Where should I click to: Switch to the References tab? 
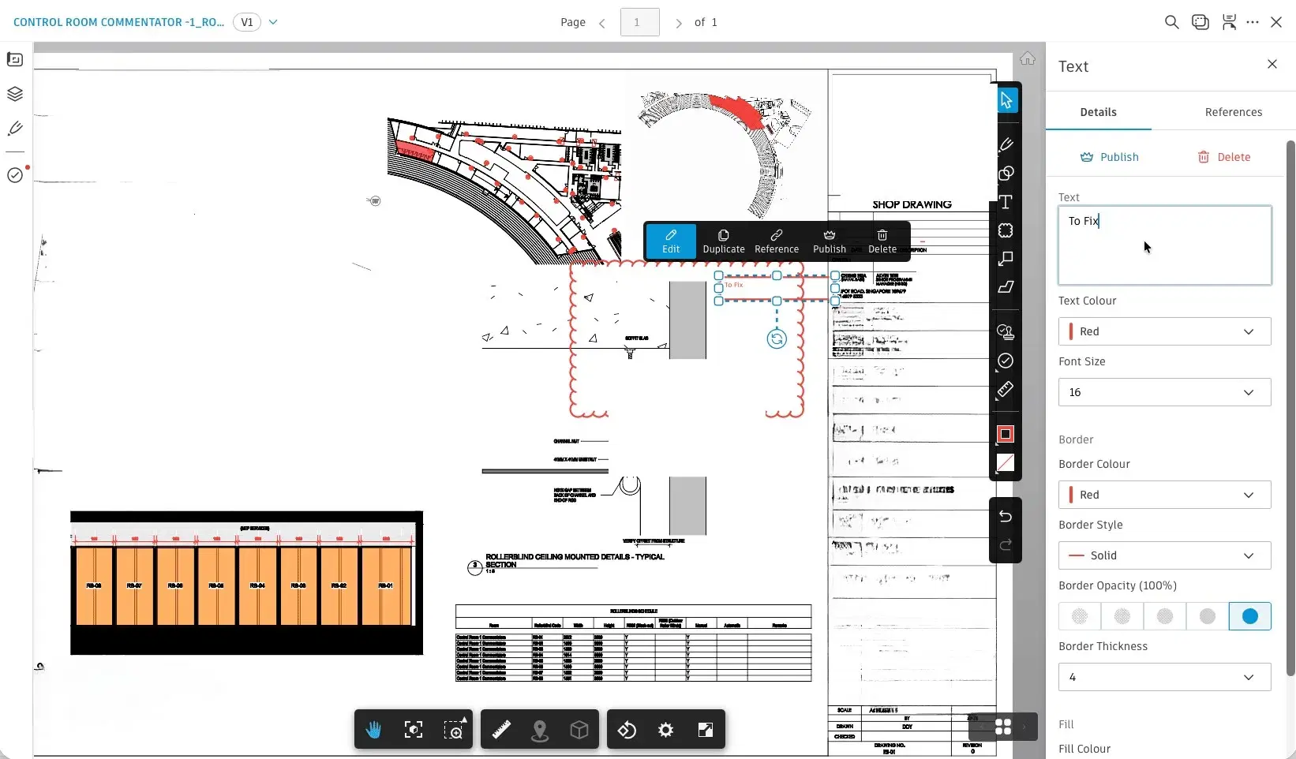[1234, 112]
